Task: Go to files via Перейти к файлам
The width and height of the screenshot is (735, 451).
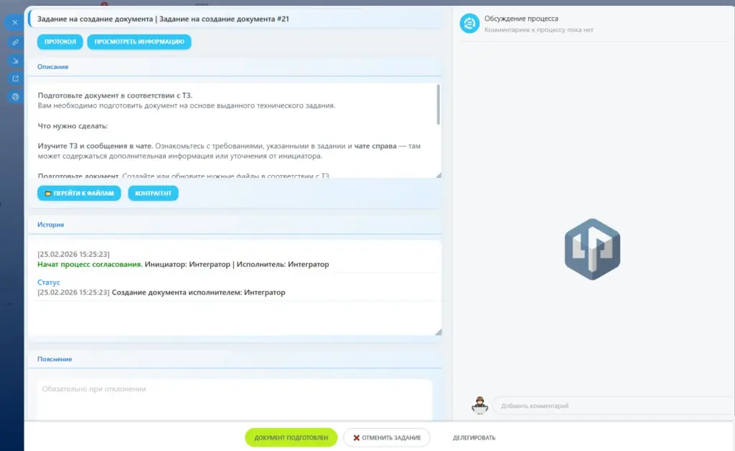Action: tap(79, 193)
